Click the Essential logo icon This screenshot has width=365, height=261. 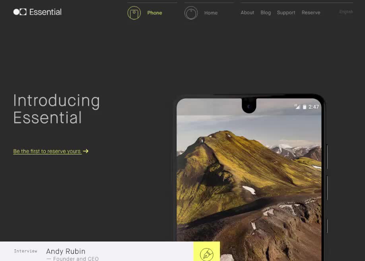click(20, 12)
